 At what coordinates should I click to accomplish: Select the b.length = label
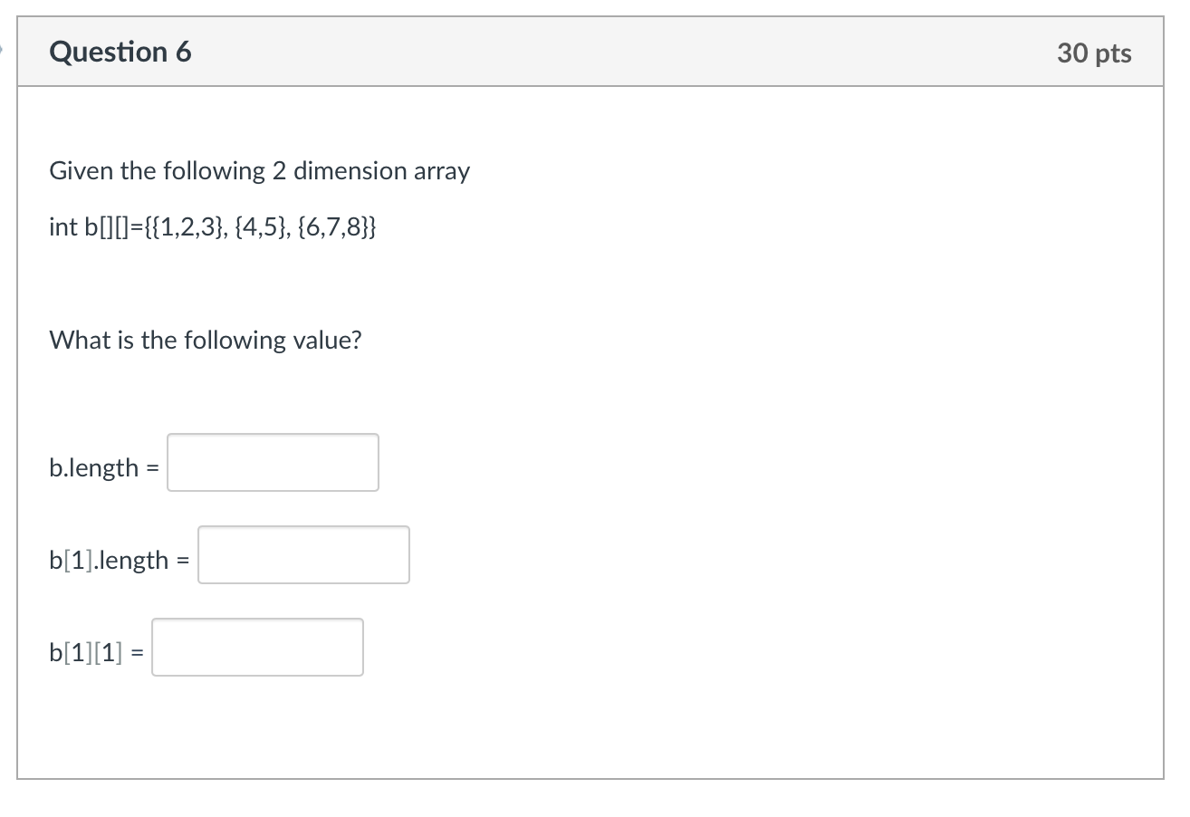pos(102,467)
